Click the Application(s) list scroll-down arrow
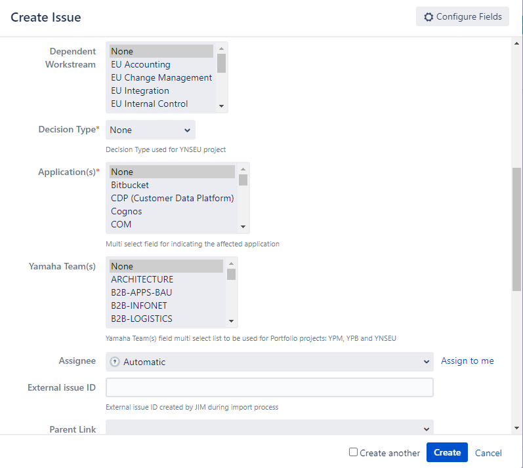Image resolution: width=523 pixels, height=468 pixels. pyautogui.click(x=243, y=227)
